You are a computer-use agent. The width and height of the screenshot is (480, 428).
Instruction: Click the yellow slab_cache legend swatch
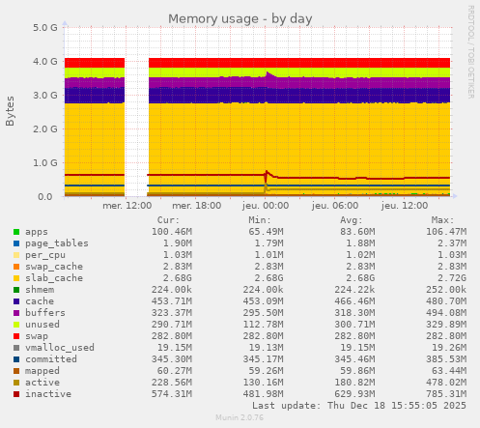pos(16,278)
